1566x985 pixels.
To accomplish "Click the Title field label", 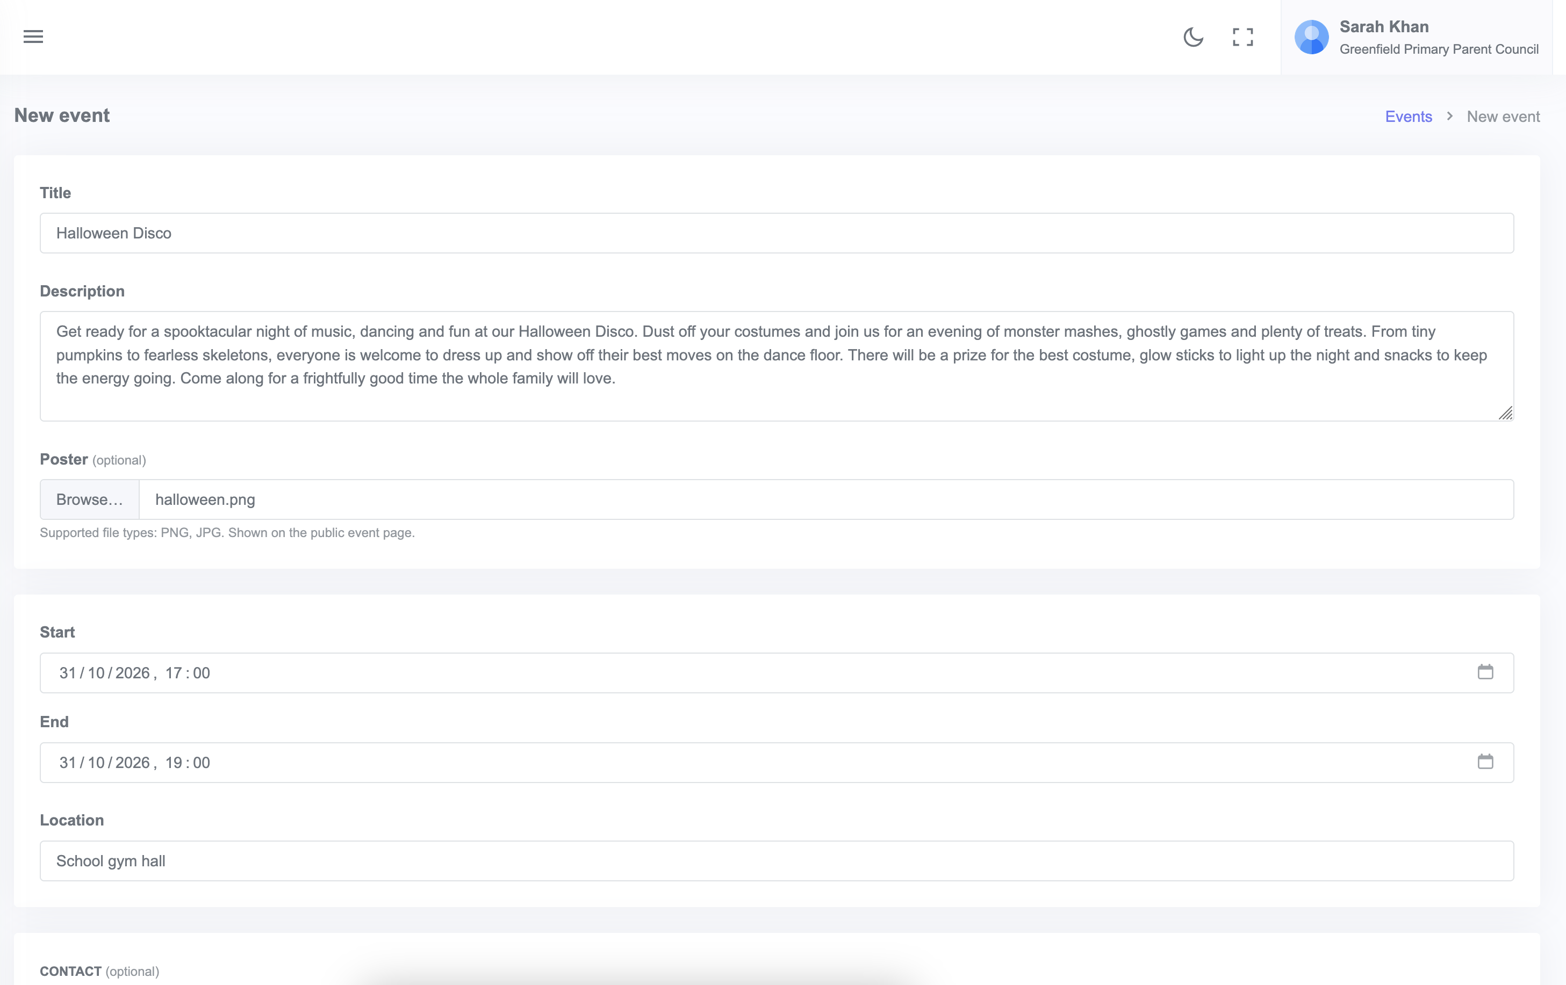I will click(55, 193).
